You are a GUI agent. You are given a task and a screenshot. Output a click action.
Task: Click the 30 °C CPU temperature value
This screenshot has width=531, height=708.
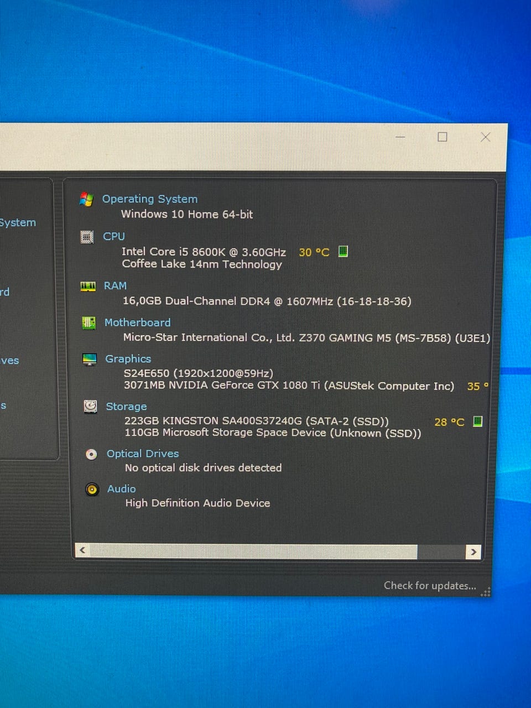(314, 252)
